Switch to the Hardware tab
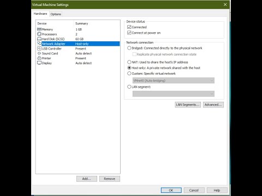 [40, 14]
